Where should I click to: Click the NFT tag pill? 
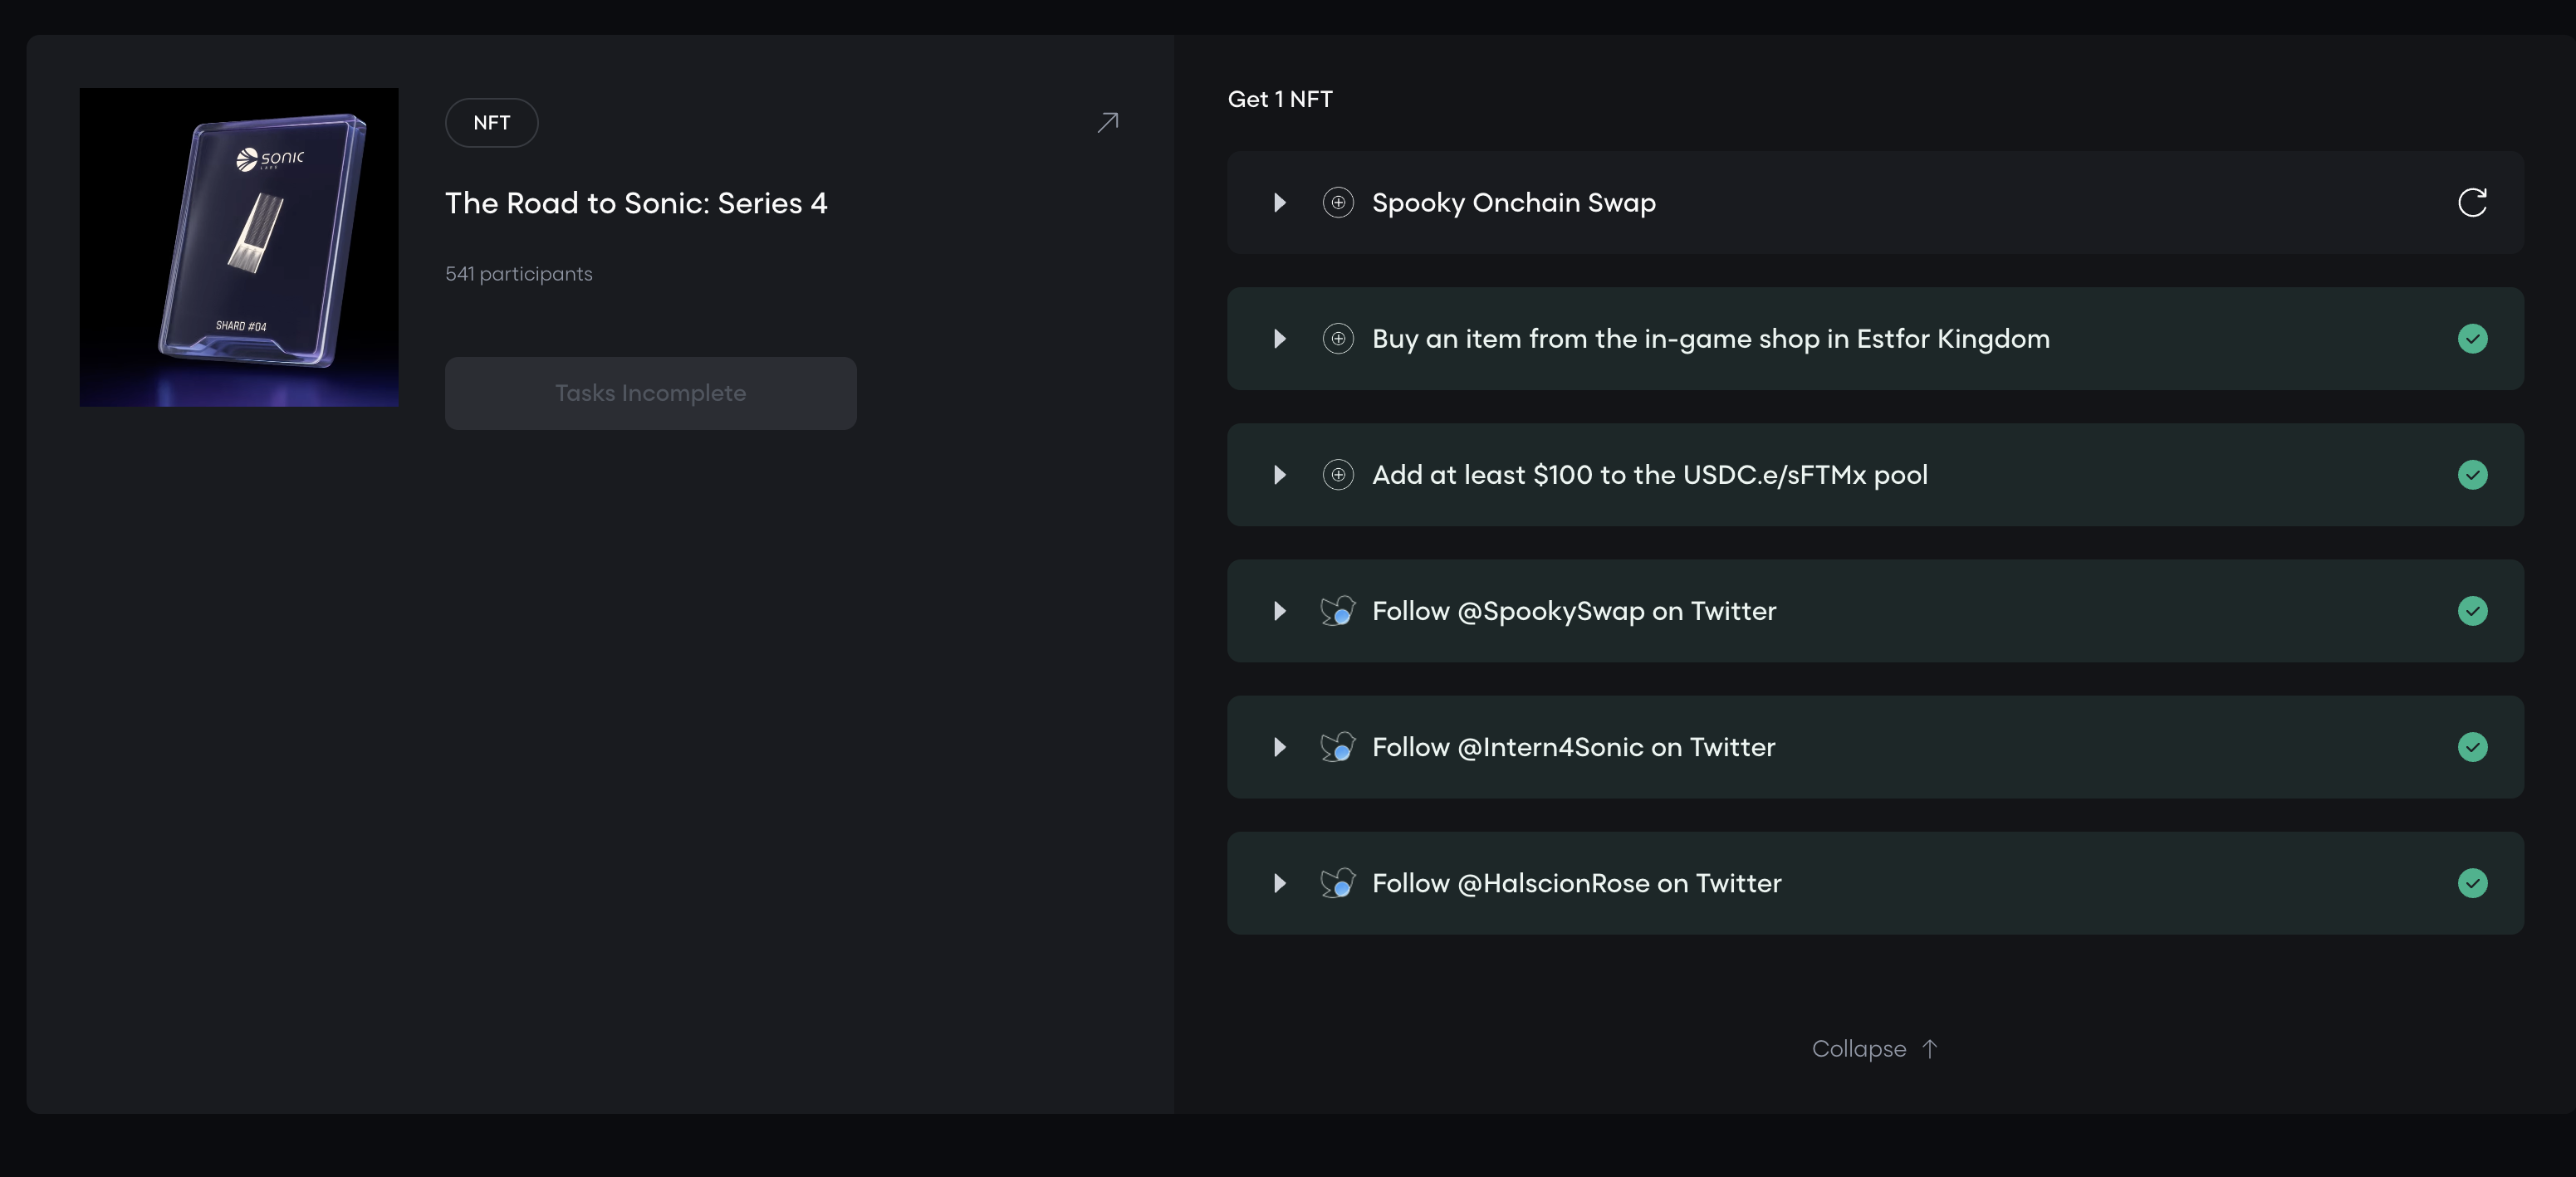491,123
